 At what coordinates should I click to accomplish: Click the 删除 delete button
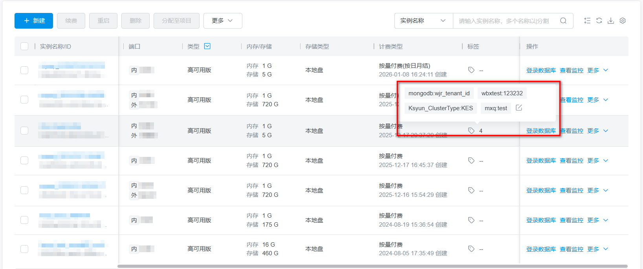click(136, 21)
